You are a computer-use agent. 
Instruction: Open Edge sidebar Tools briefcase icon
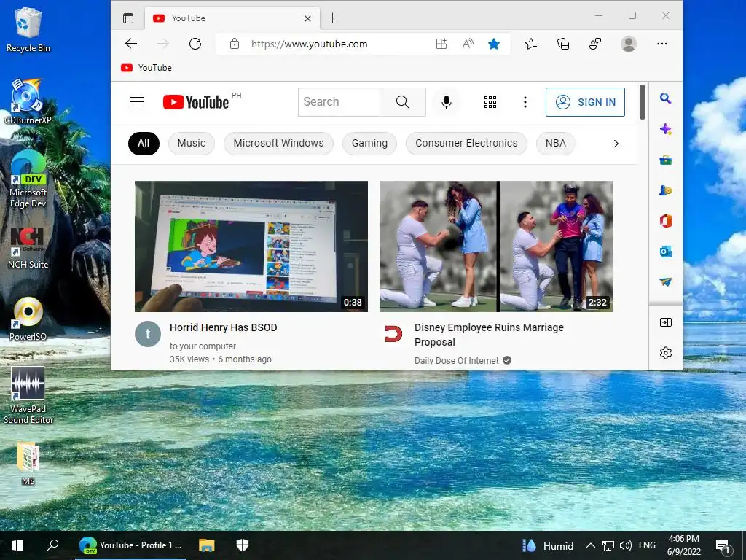click(x=666, y=160)
